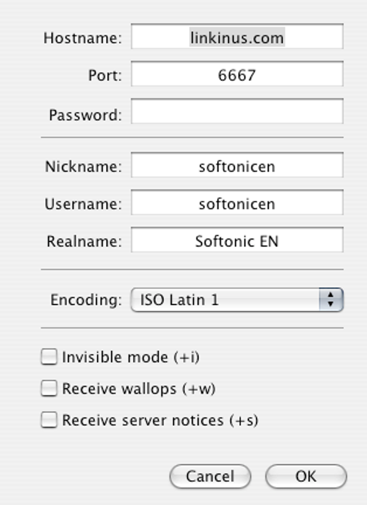This screenshot has width=367, height=505.
Task: Dismiss the dialog with Cancel
Action: click(210, 476)
